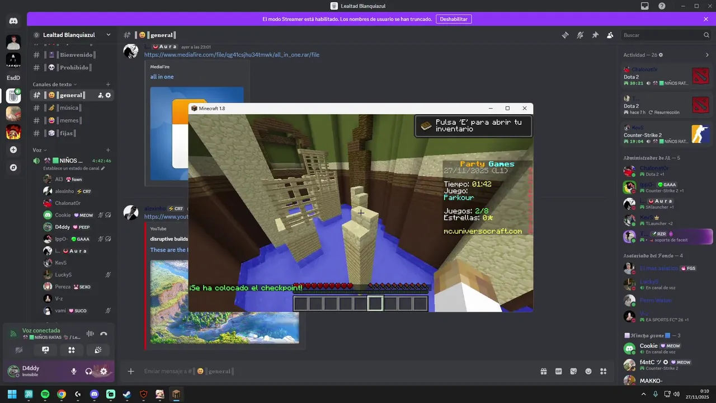Screen dimensions: 716x403
Task: Create a channel in Canales de texto
Action: 108,85
